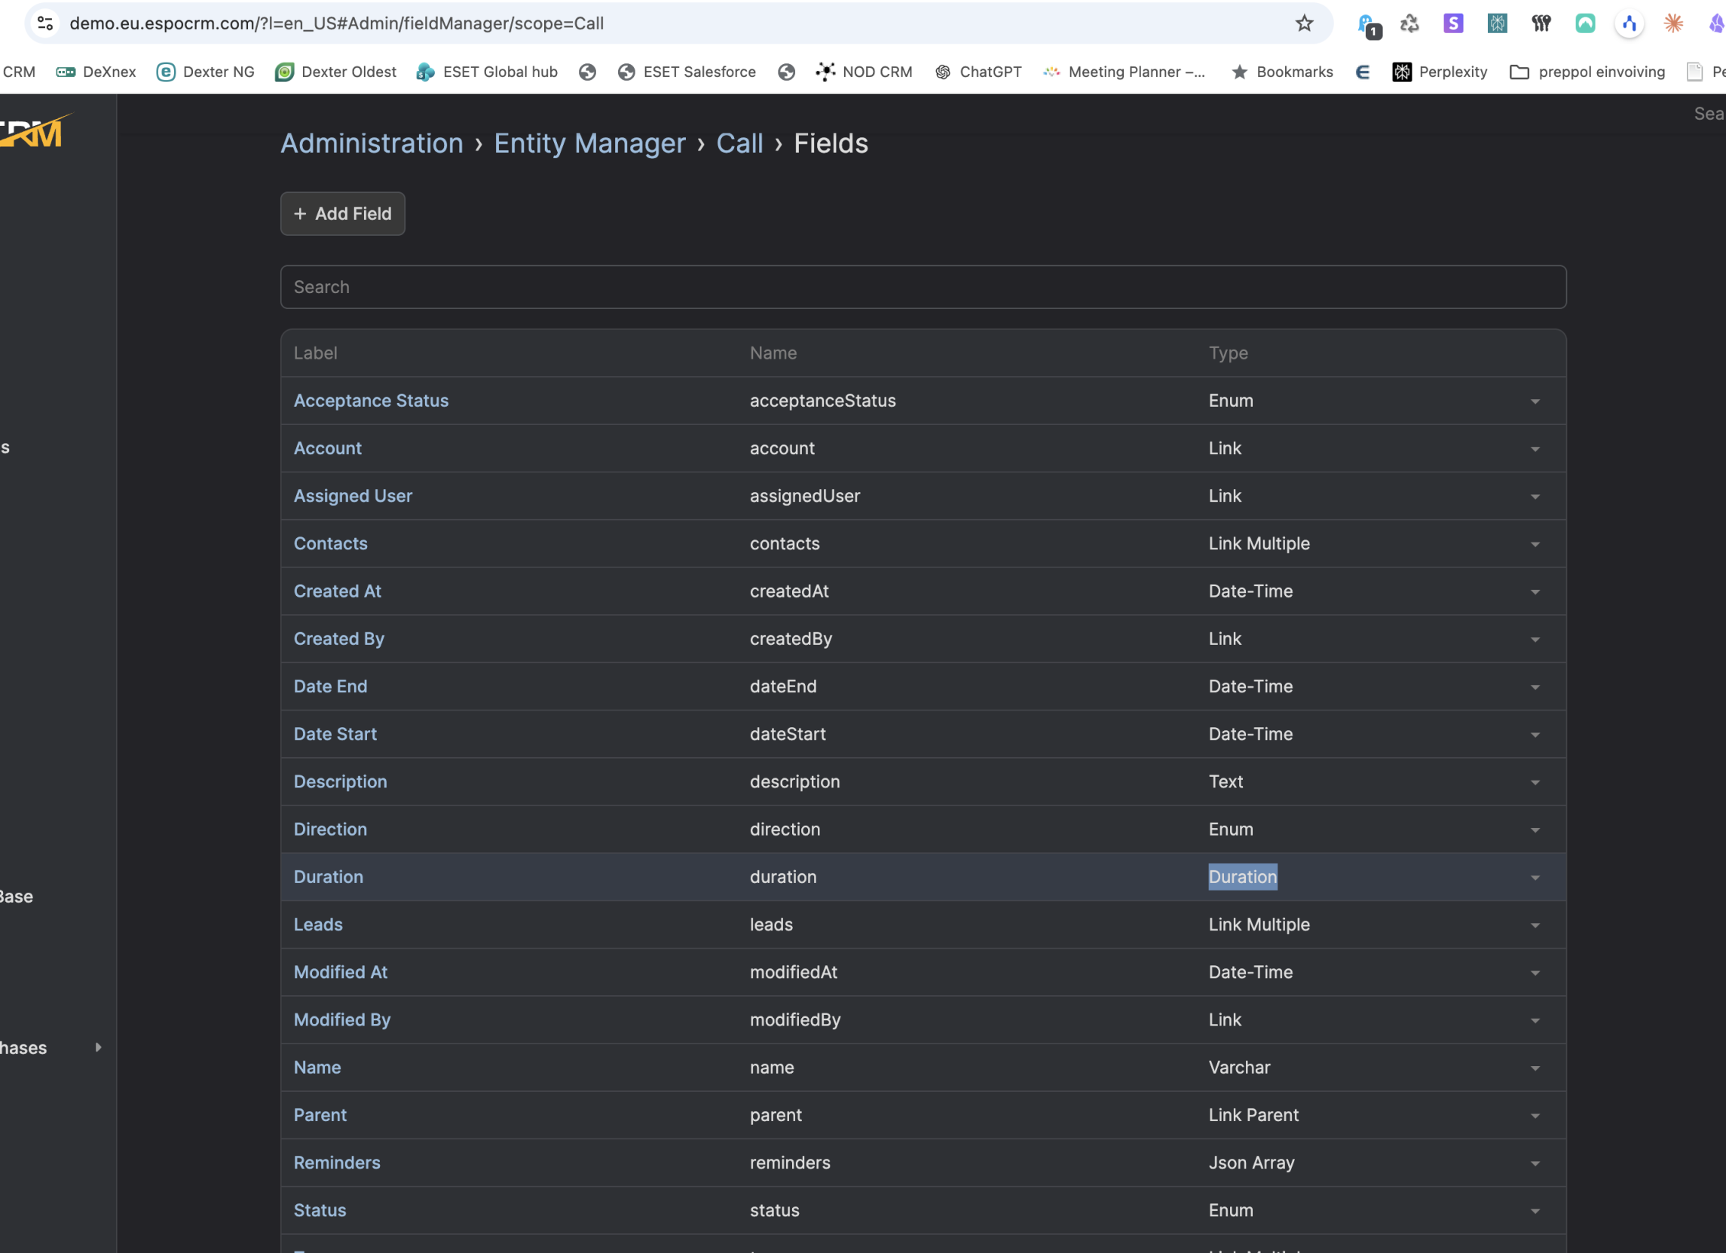The height and width of the screenshot is (1253, 1726).
Task: Open the recycle-arrows extension icon
Action: click(1409, 23)
